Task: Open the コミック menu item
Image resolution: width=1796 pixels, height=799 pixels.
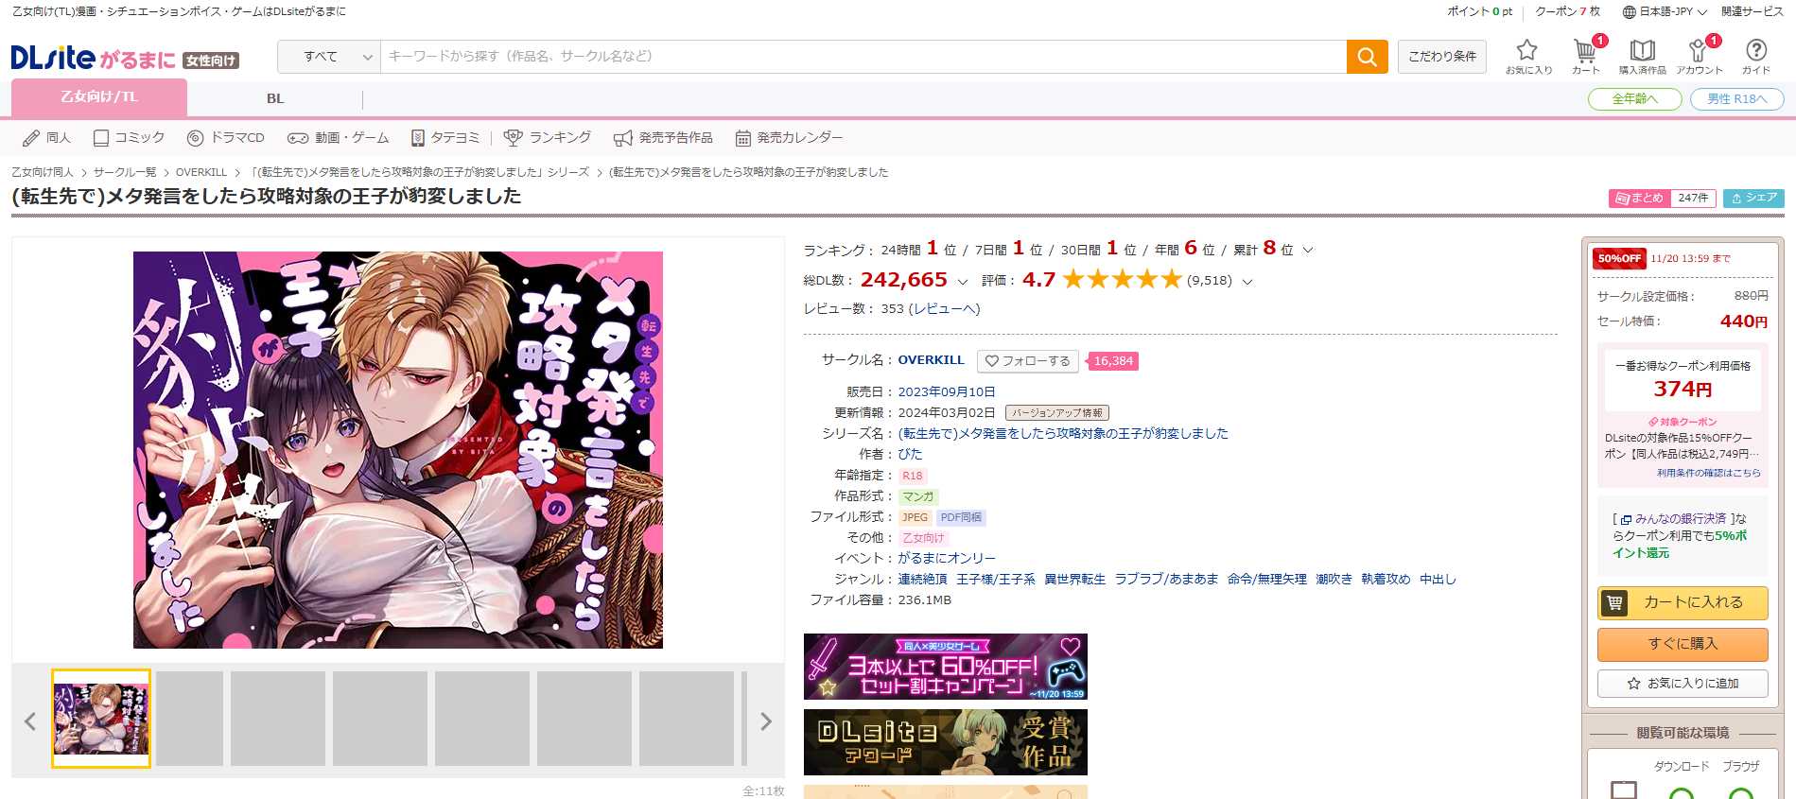Action: pyautogui.click(x=129, y=138)
